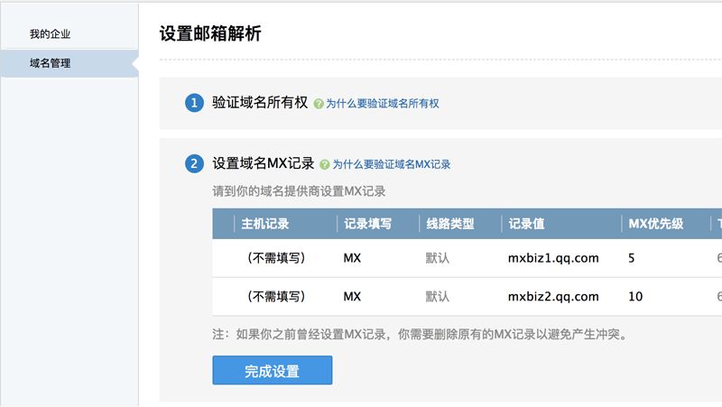Open the 为什么要验证域名MX记录 link
The height and width of the screenshot is (407, 722).
(x=391, y=165)
